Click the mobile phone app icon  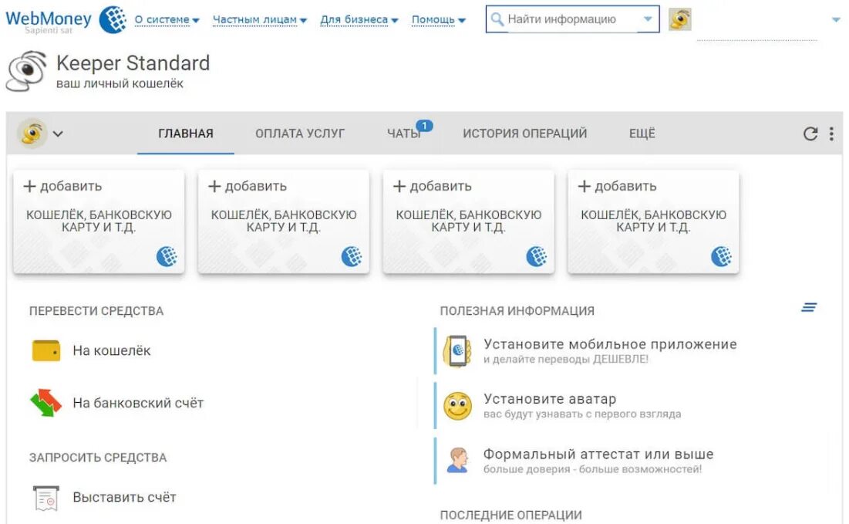click(x=457, y=351)
